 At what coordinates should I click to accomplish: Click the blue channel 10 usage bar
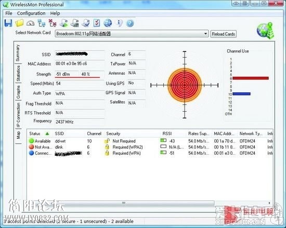(x=241, y=94)
